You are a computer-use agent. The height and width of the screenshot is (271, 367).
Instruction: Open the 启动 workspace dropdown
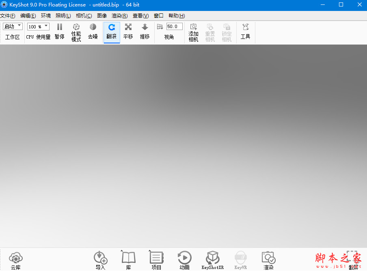point(13,26)
